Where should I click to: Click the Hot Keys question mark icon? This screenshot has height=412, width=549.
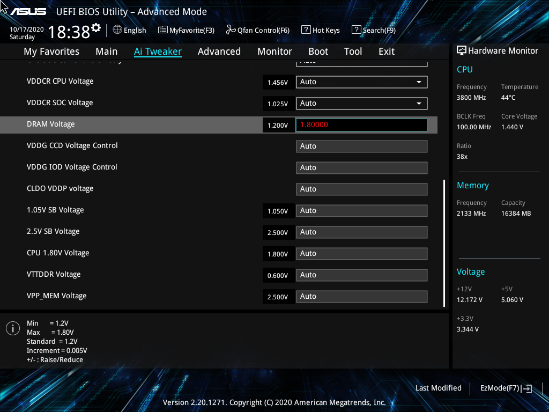click(306, 30)
